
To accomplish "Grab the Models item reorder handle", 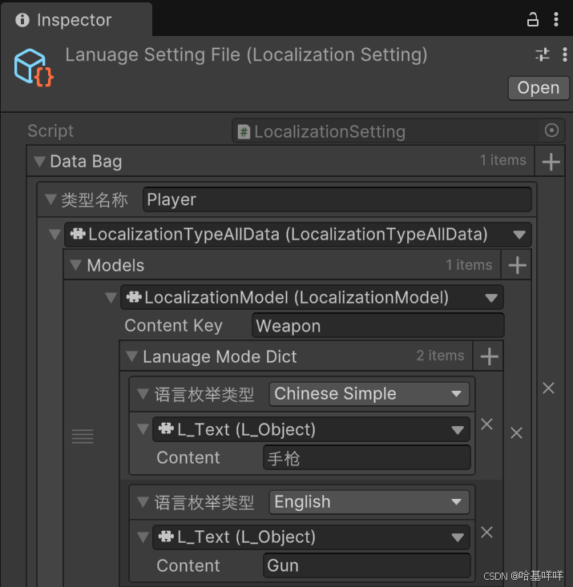I will click(x=83, y=436).
